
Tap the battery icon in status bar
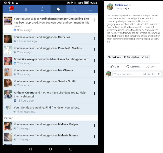coord(87,3)
